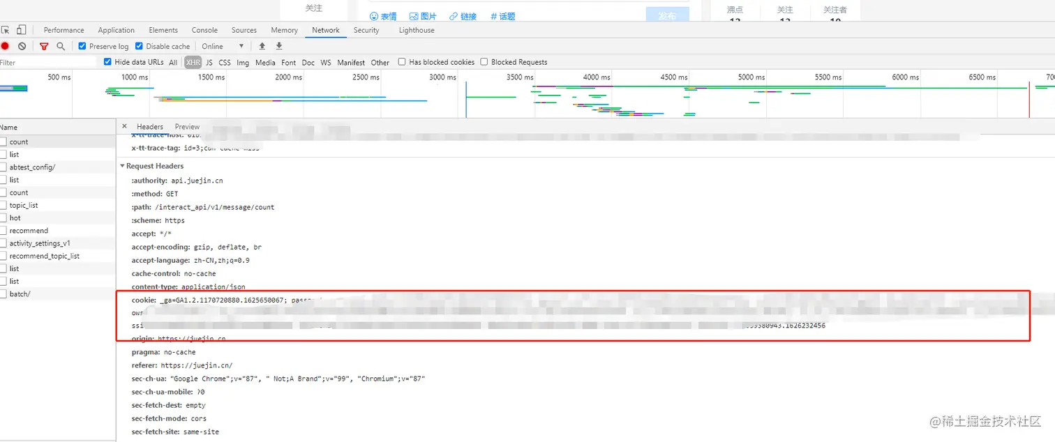
Task: Click the 发布 publish button
Action: click(x=667, y=15)
